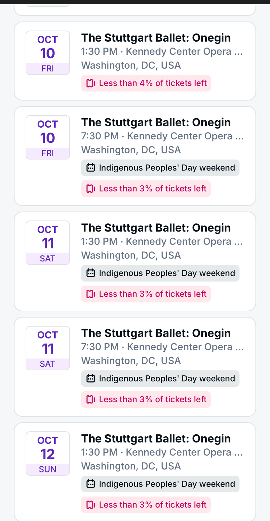Open Onegin title for Oct 11 1:30 PM show
The image size is (270, 521).
click(x=156, y=228)
